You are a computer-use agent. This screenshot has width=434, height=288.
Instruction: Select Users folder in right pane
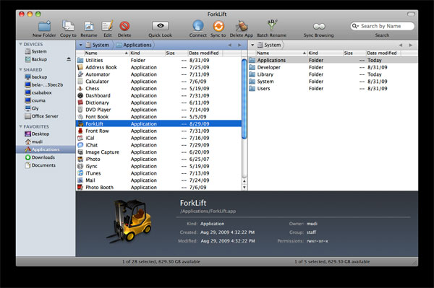coord(333,89)
